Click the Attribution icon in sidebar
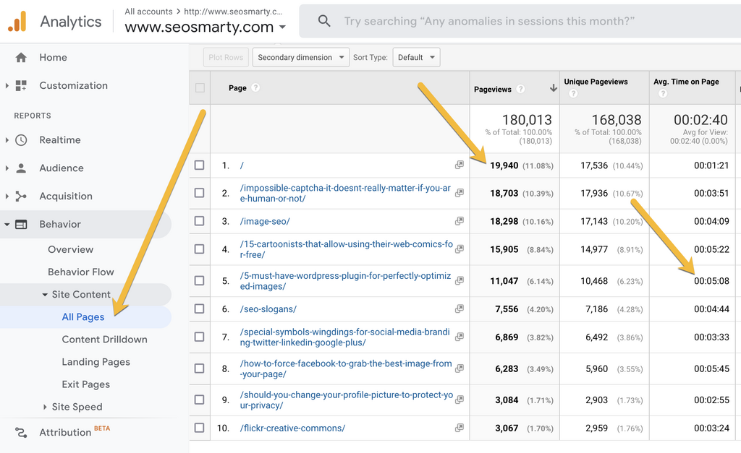Image resolution: width=741 pixels, height=453 pixels. coord(21,433)
